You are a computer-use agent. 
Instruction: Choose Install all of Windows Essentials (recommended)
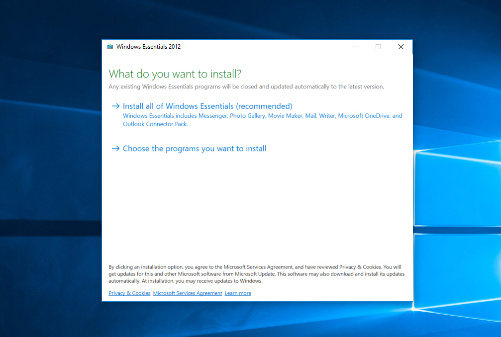tap(207, 106)
